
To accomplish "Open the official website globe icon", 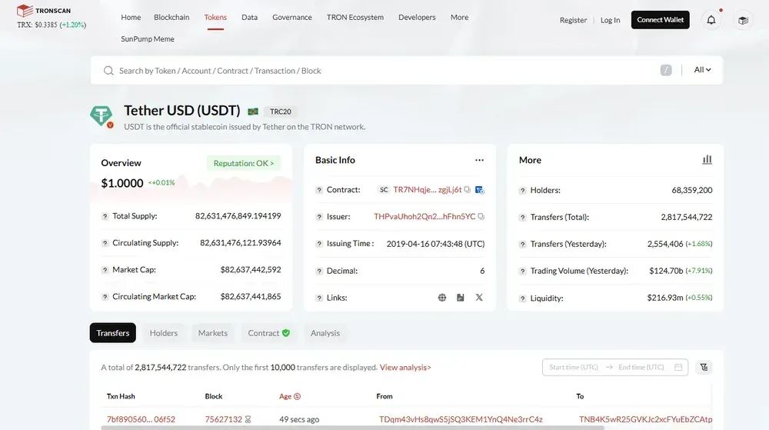I will click(442, 298).
